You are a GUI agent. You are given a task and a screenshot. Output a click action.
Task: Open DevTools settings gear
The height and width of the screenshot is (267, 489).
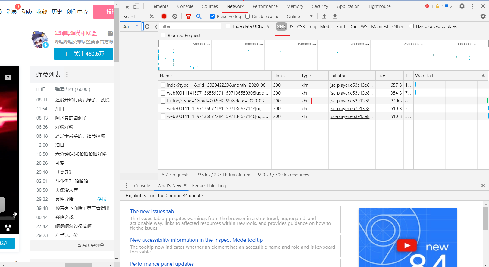tap(462, 6)
